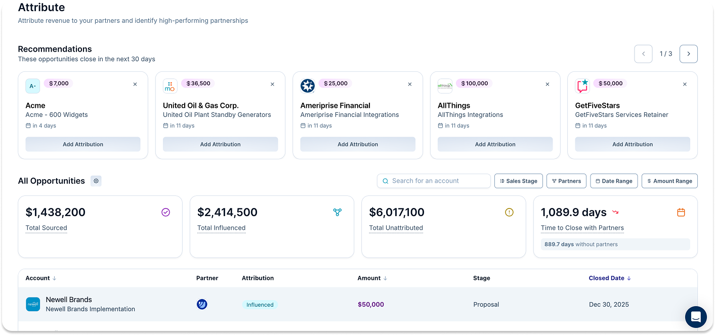This screenshot has width=715, height=335.
Task: Click the Total Sourced checkmark icon
Action: coord(165,213)
